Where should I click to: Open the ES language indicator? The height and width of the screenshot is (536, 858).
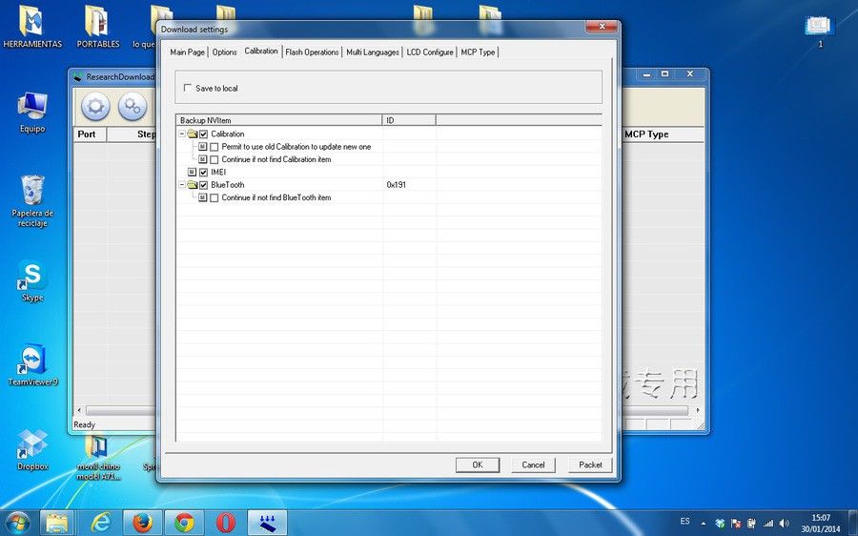click(x=684, y=522)
